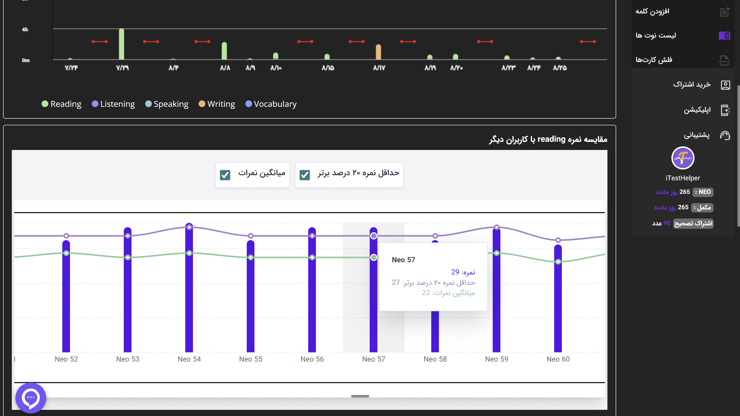The width and height of the screenshot is (740, 416).
Task: Click the add word note icon
Action: (725, 12)
